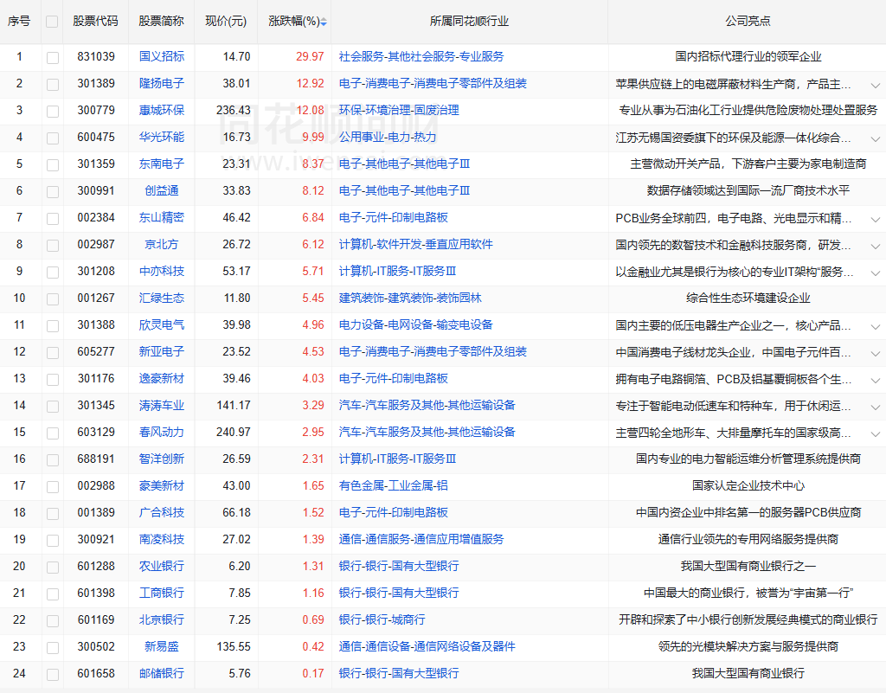The width and height of the screenshot is (886, 693).
Task: Open industry 银行-银行-城商行
Action: (382, 619)
